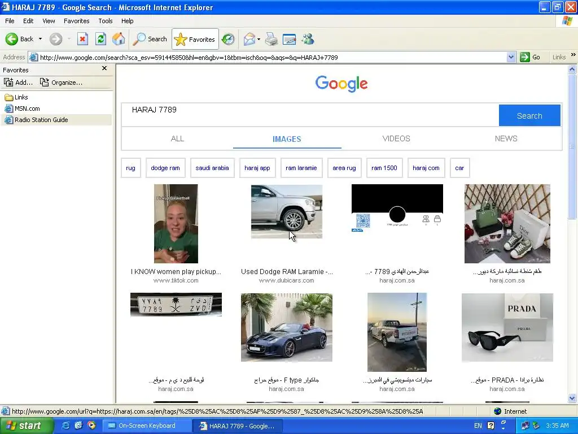Click the EN language indicator in taskbar

[x=478, y=426]
